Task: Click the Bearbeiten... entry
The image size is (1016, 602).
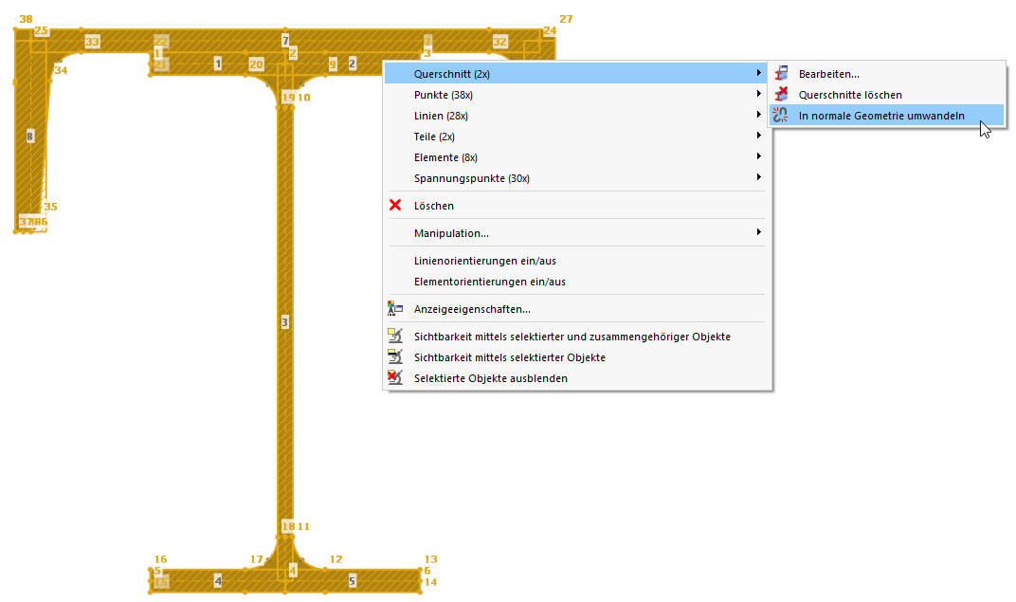Action: click(x=829, y=73)
